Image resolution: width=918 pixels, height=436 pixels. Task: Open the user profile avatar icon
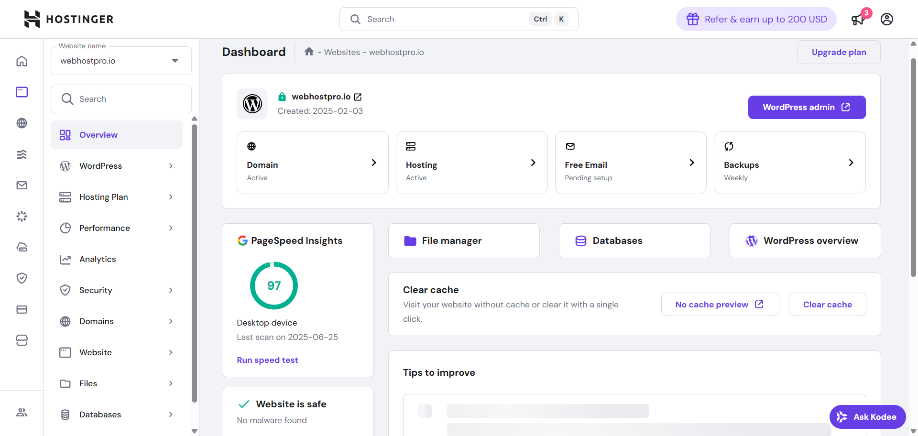[x=887, y=19]
